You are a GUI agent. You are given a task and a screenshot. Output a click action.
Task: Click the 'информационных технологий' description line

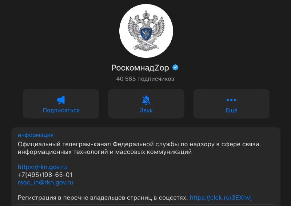(105, 152)
